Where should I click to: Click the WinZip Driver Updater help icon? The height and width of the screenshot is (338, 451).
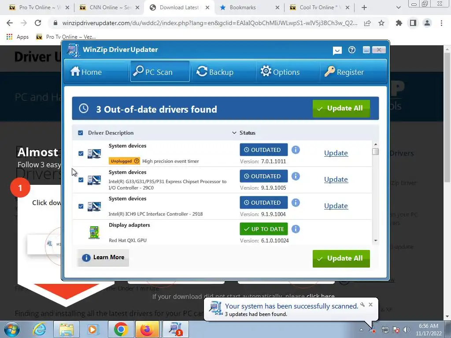click(352, 50)
